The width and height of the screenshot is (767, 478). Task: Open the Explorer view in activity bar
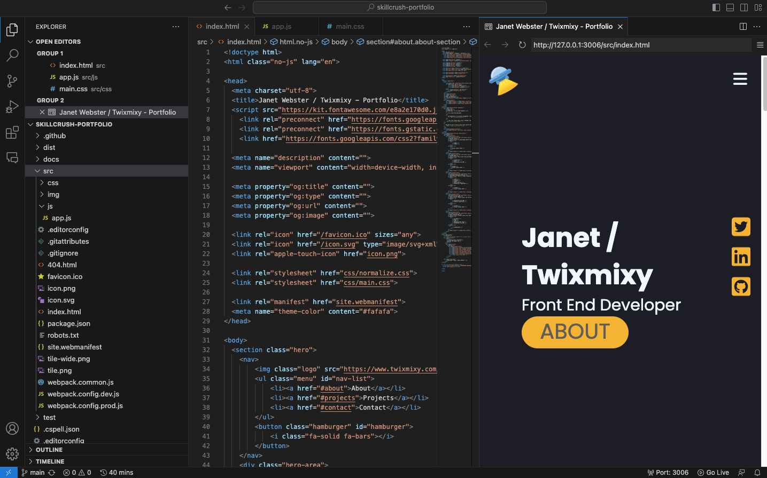coord(12,30)
